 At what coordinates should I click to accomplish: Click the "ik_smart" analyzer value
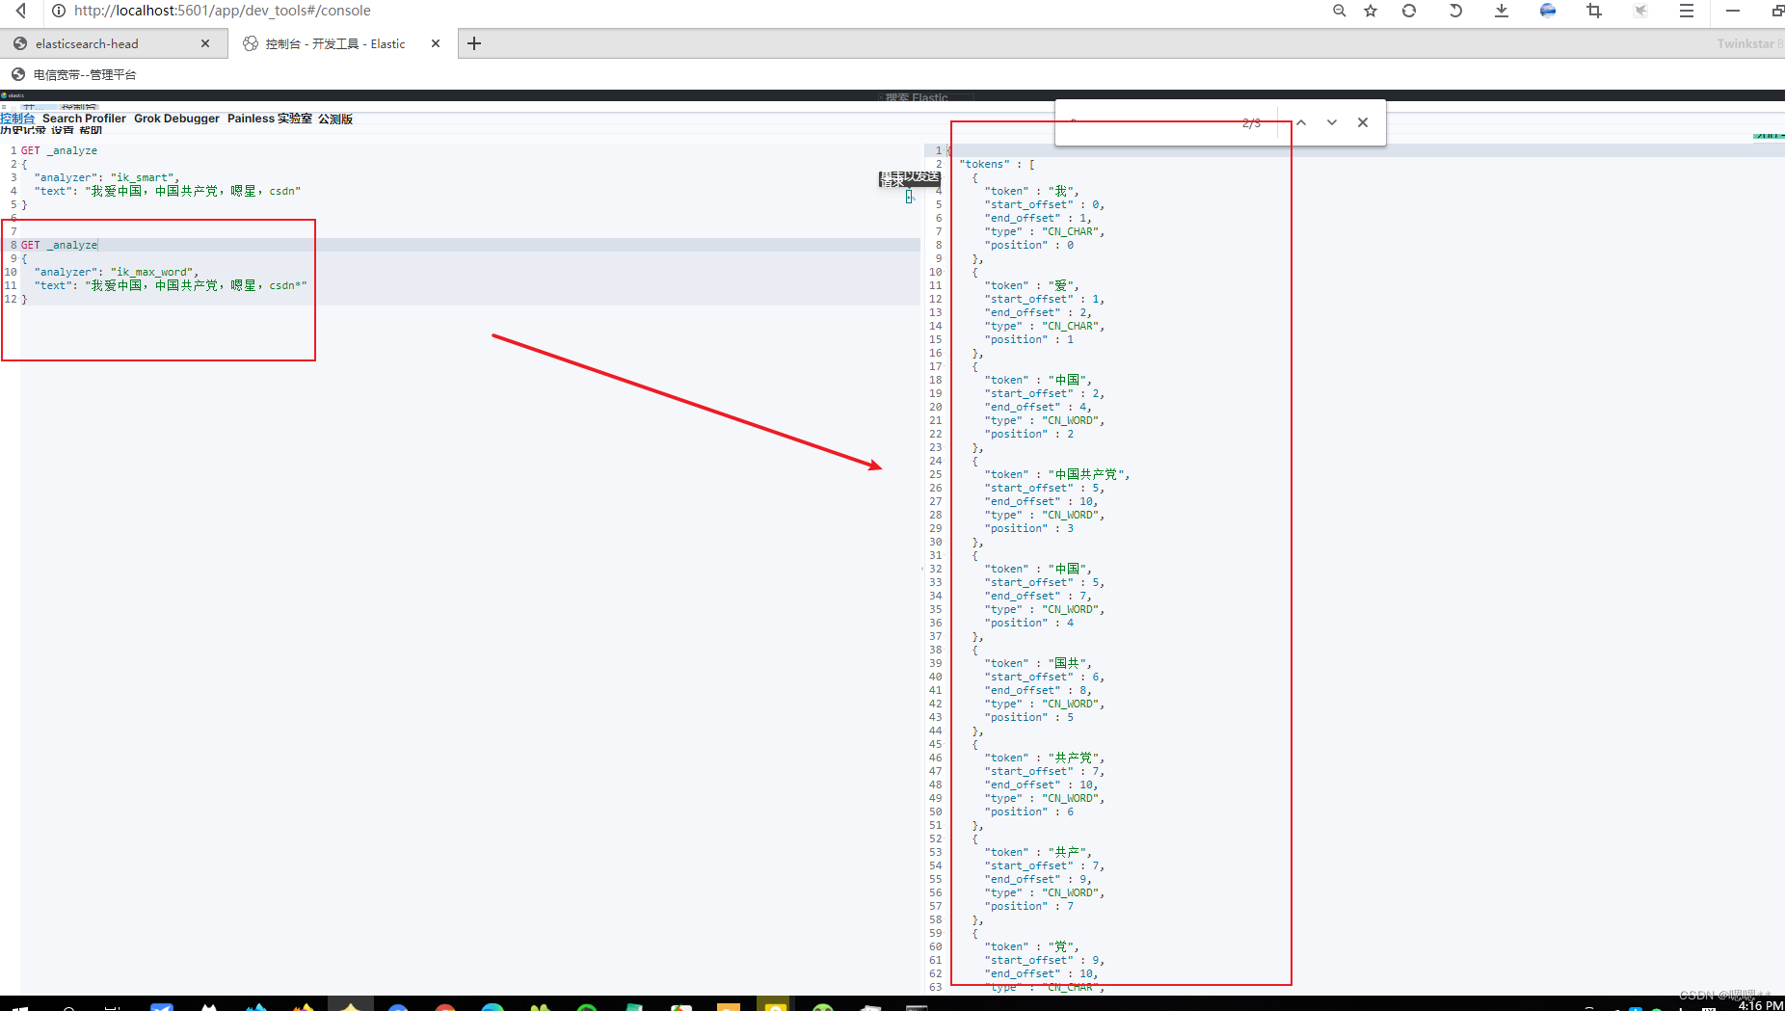[x=143, y=177]
